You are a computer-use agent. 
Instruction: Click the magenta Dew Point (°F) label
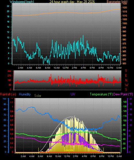[x=123, y=94]
